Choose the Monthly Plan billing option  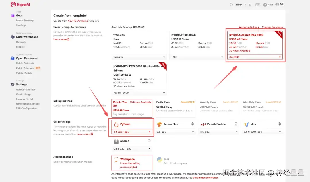tap(262, 108)
